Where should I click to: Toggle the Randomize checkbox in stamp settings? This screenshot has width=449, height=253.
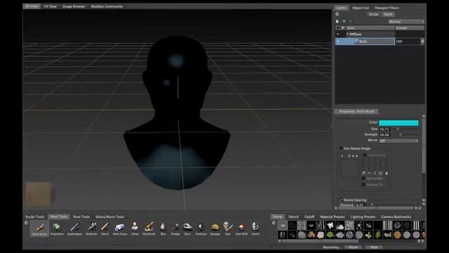coord(365,155)
